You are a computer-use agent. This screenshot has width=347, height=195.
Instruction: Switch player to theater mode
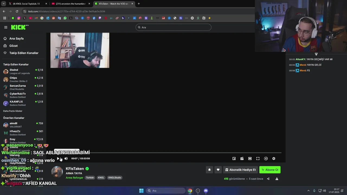pos(250,158)
